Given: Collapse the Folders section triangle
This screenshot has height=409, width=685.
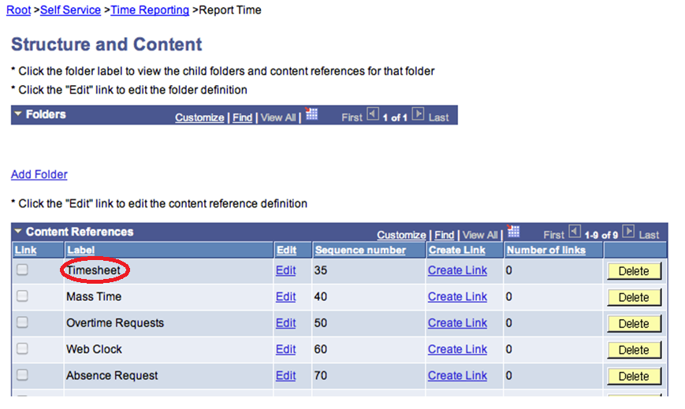Looking at the screenshot, I should (x=17, y=115).
